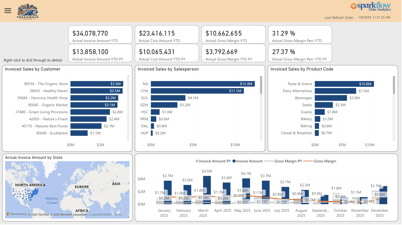Select the Seeds product bar
The height and width of the screenshot is (225, 402).
pos(324,105)
